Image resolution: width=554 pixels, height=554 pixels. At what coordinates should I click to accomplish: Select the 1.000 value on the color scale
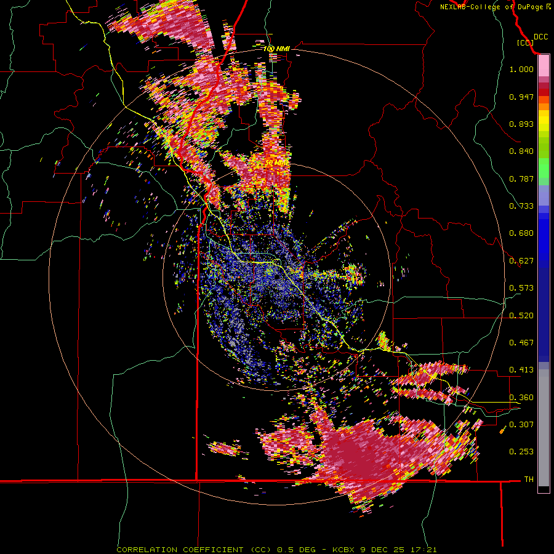[x=521, y=69]
